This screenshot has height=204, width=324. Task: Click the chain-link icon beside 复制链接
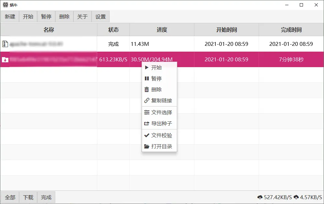147,100
